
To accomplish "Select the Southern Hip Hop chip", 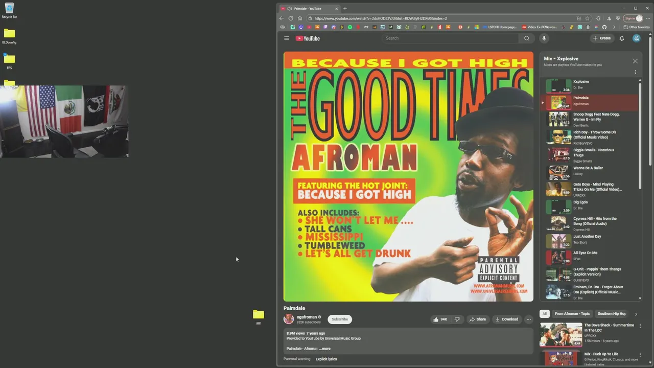I will (x=612, y=314).
